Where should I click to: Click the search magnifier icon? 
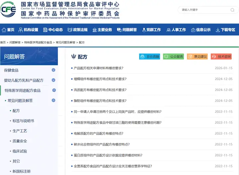(x=232, y=10)
